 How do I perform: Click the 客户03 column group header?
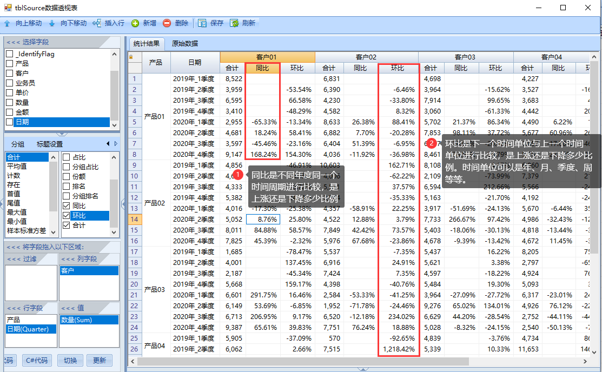point(465,57)
